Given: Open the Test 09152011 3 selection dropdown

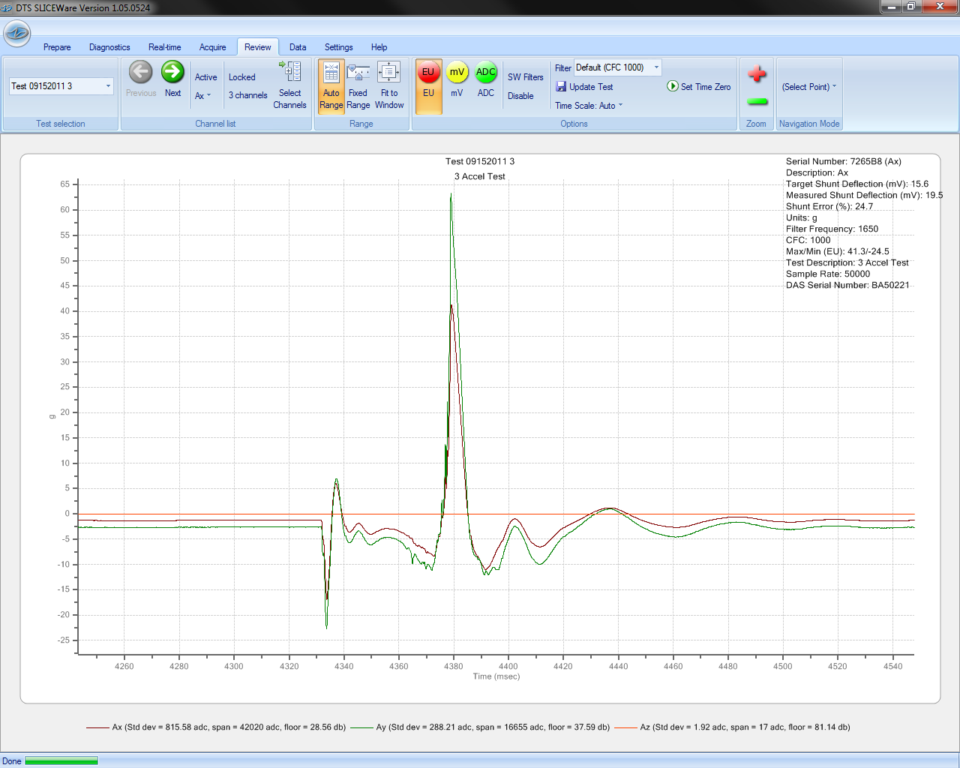Looking at the screenshot, I should (x=61, y=86).
